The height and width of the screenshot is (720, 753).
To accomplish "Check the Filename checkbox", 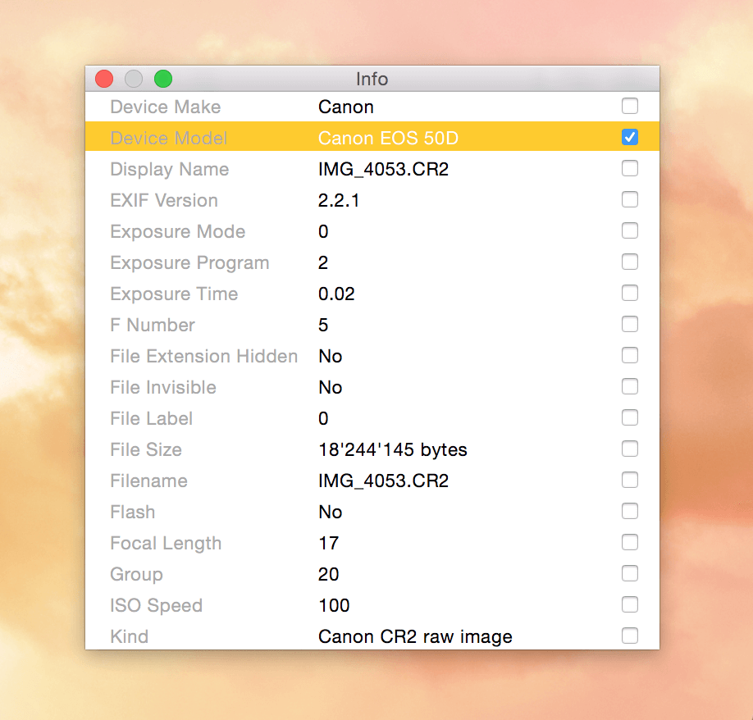I will coord(630,480).
